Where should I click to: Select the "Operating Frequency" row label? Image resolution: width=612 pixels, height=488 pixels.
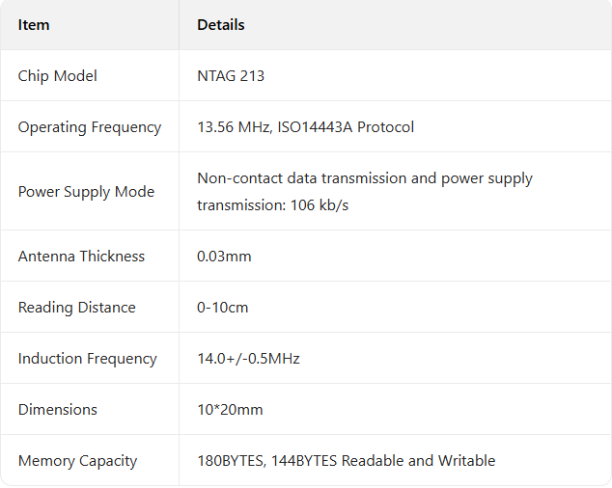90,127
